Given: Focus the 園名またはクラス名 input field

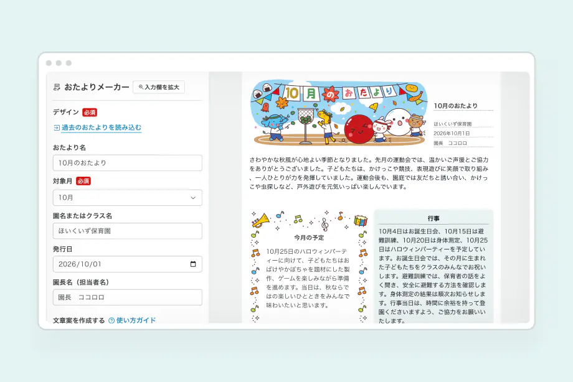Looking at the screenshot, I should 128,231.
